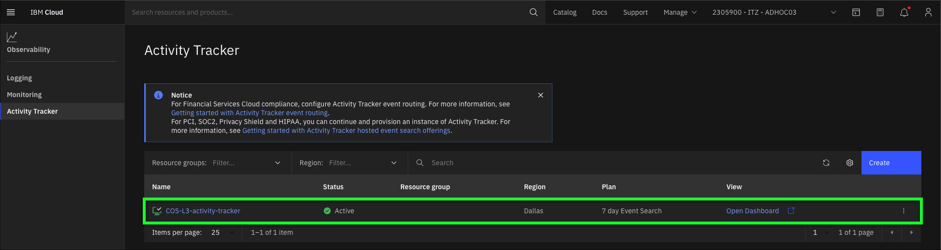Click the Observability heading in sidebar

click(x=28, y=50)
